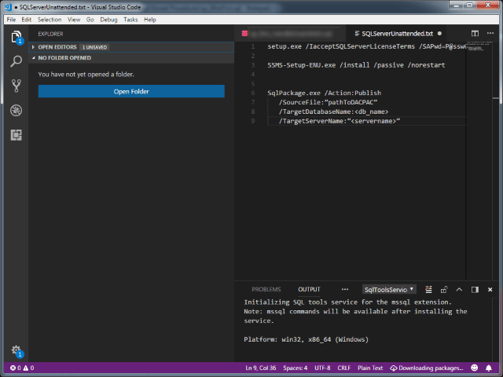Click the /TargetDatabaseName line

coord(333,112)
